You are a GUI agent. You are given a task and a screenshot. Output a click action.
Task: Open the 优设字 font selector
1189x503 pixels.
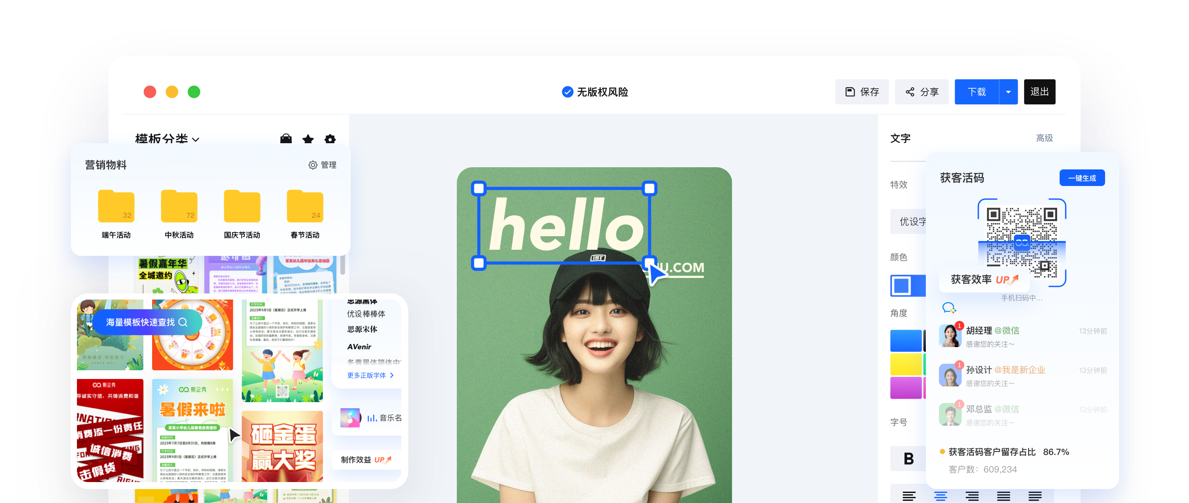click(908, 221)
